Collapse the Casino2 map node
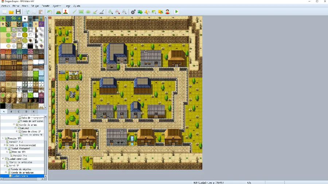The image size is (328, 184). (15, 128)
